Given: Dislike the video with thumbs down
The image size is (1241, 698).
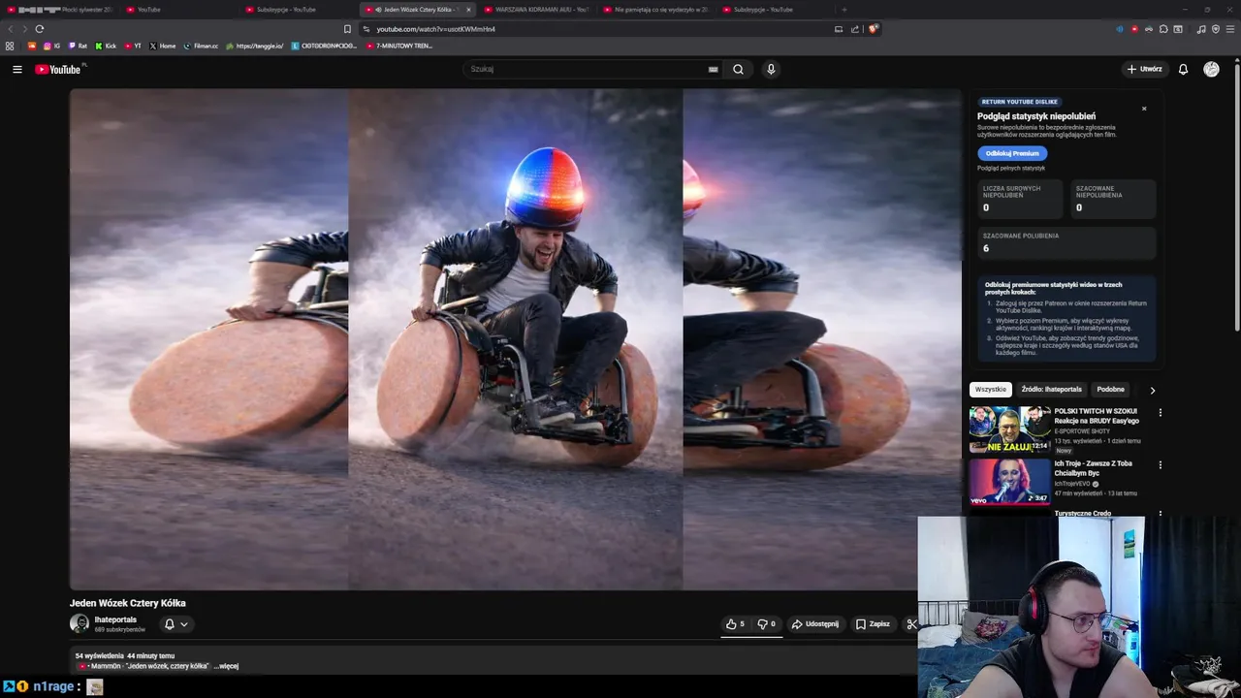Looking at the screenshot, I should (x=766, y=624).
